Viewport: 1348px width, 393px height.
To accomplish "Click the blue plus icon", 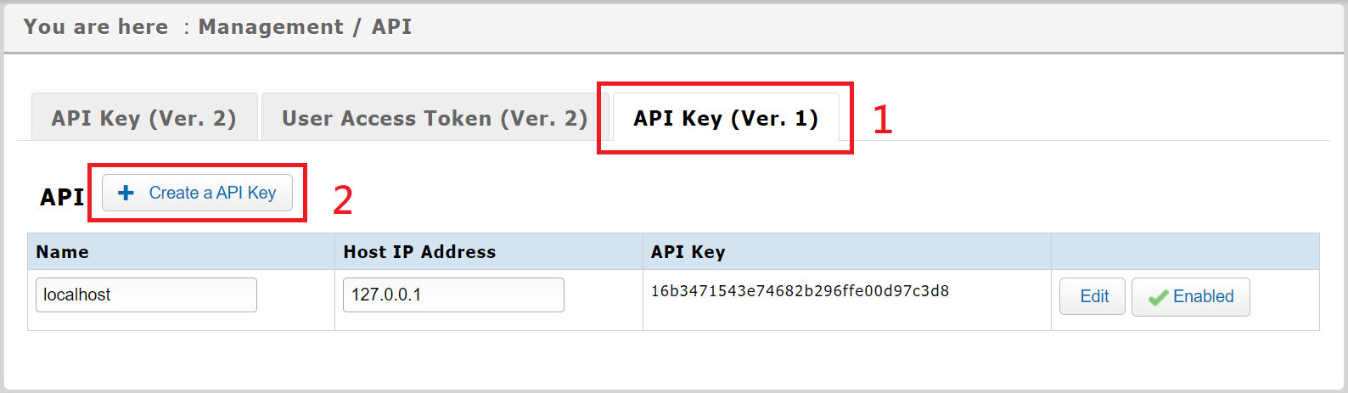I will click(x=126, y=193).
